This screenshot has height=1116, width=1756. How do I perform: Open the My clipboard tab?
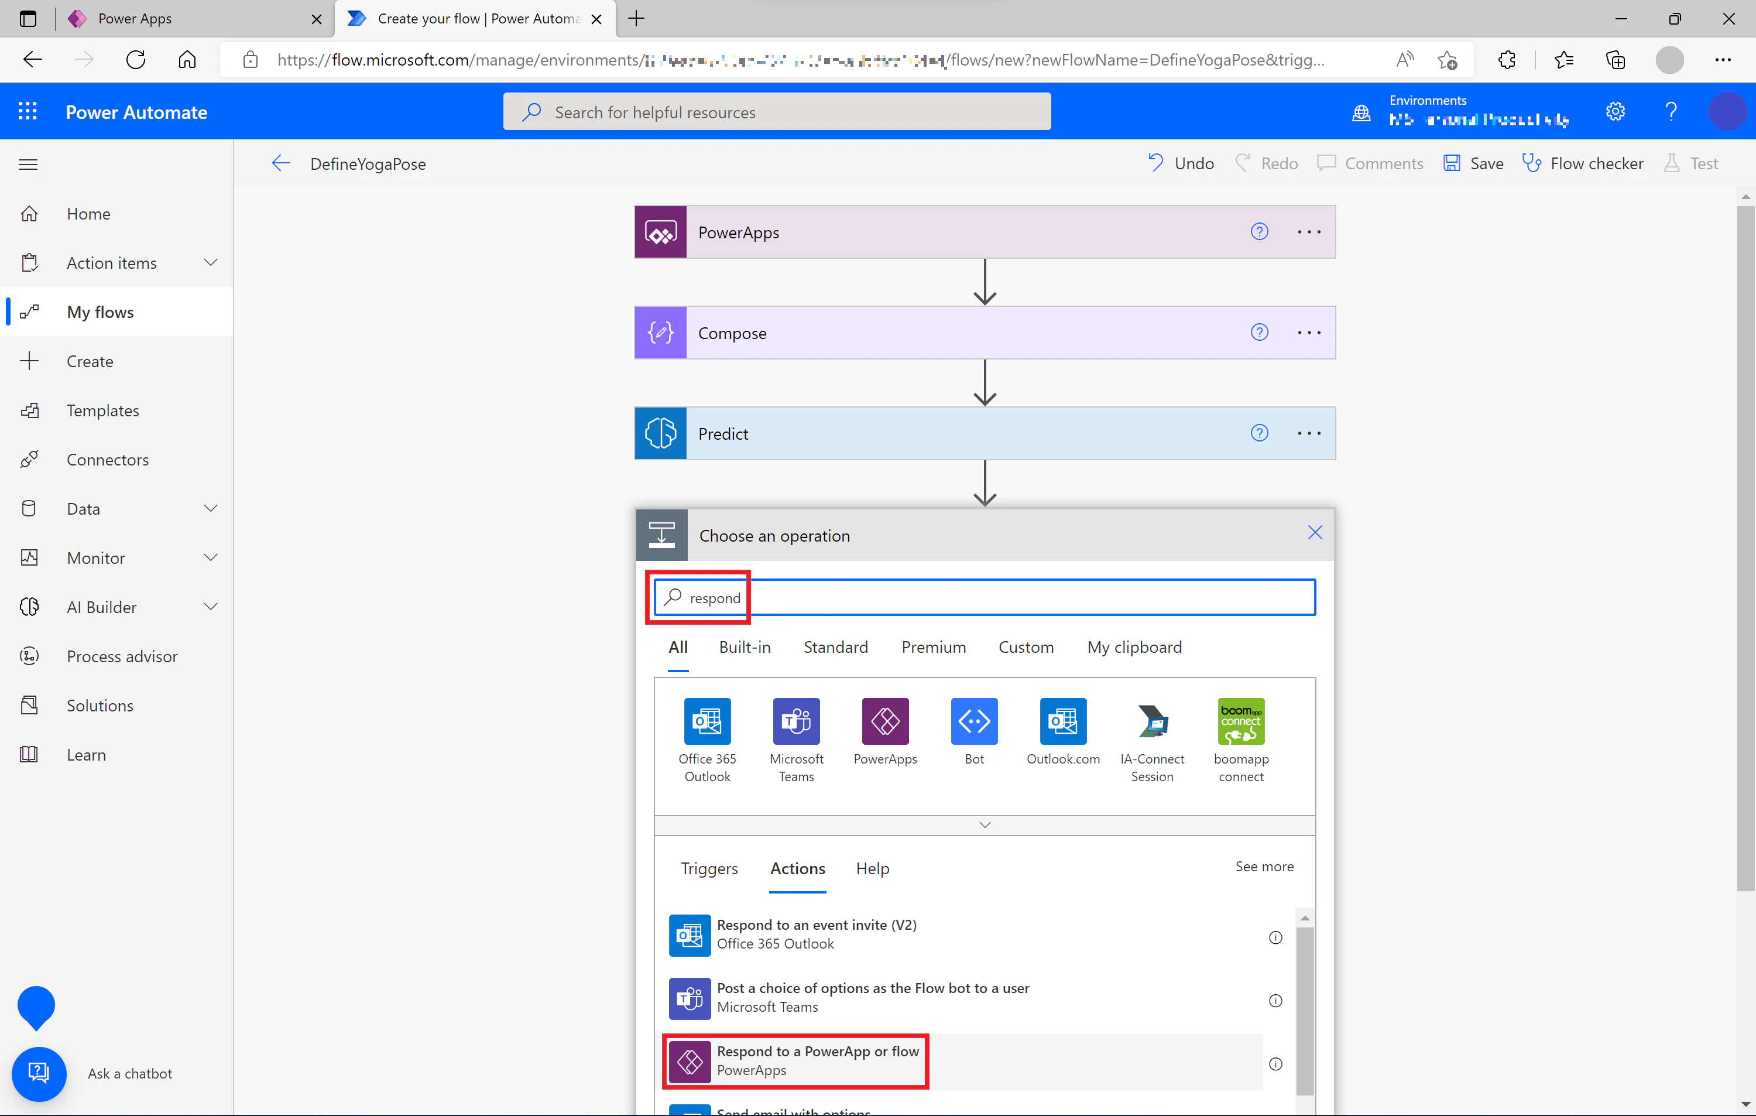point(1134,647)
